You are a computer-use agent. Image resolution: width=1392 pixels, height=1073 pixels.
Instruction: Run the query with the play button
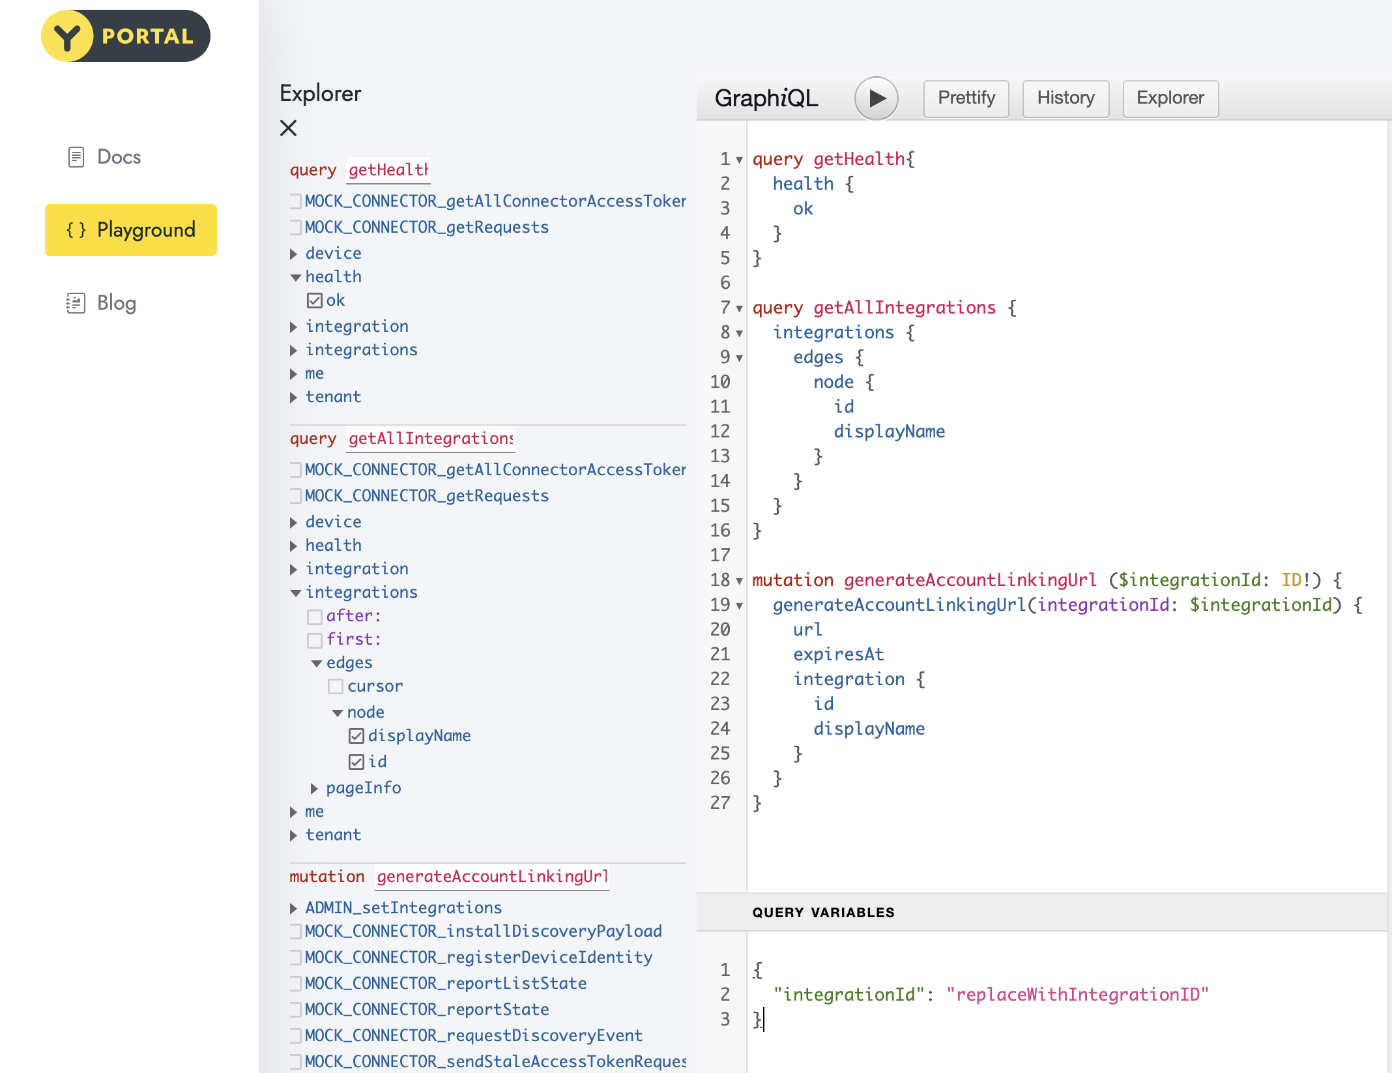[x=876, y=98]
